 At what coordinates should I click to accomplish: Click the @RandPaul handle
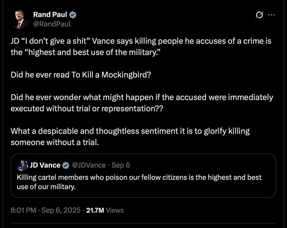[52, 24]
